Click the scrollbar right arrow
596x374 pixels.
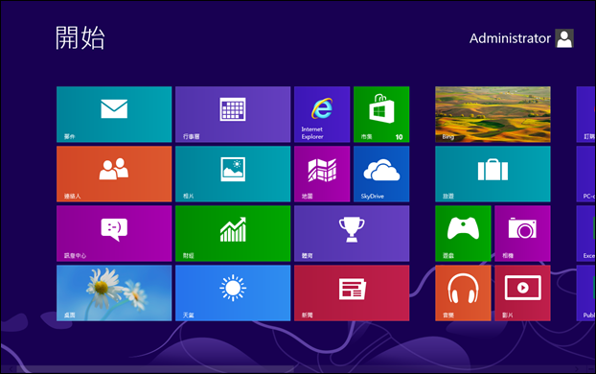pyautogui.click(x=578, y=369)
